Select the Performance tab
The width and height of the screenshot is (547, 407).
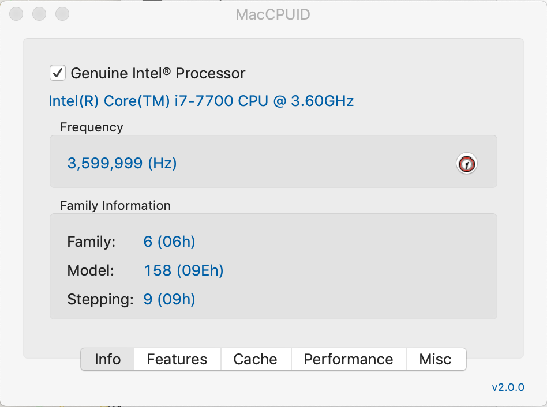tap(349, 359)
